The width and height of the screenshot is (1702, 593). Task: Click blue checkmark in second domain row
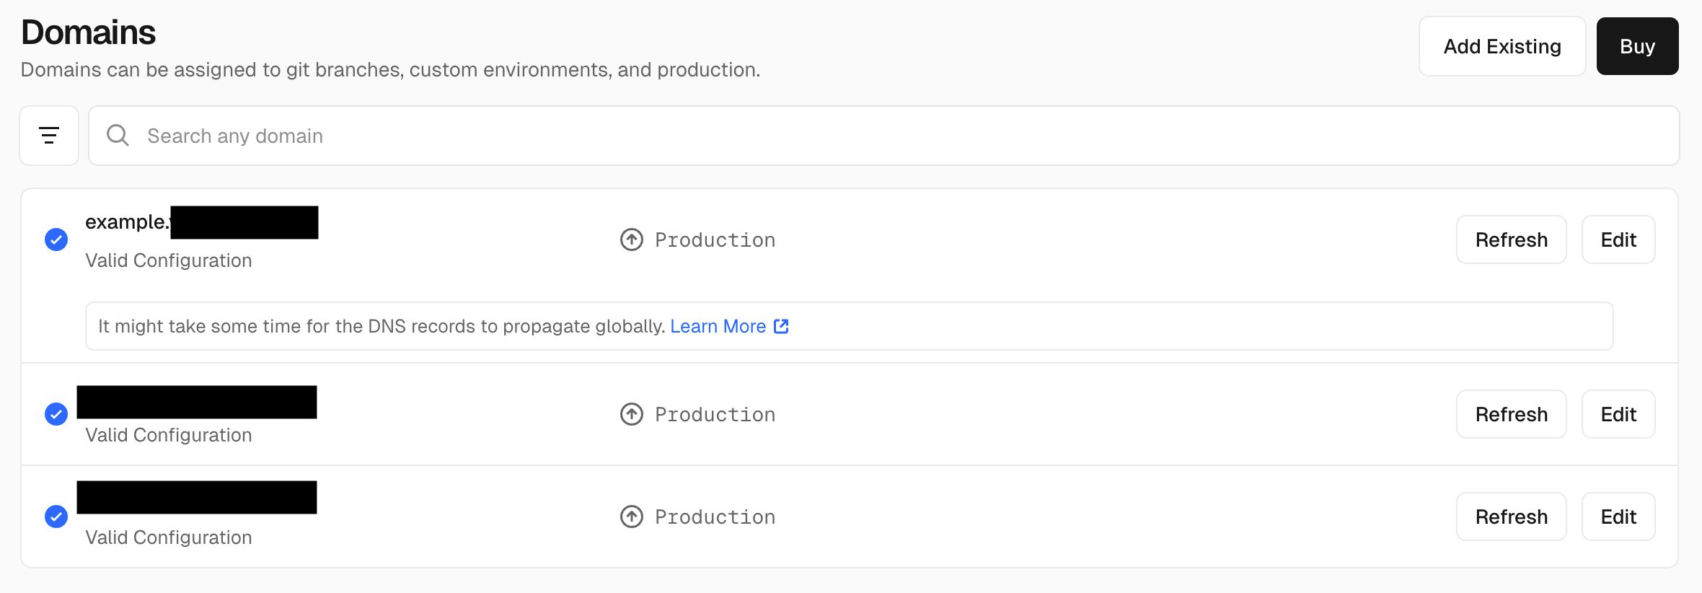click(56, 414)
